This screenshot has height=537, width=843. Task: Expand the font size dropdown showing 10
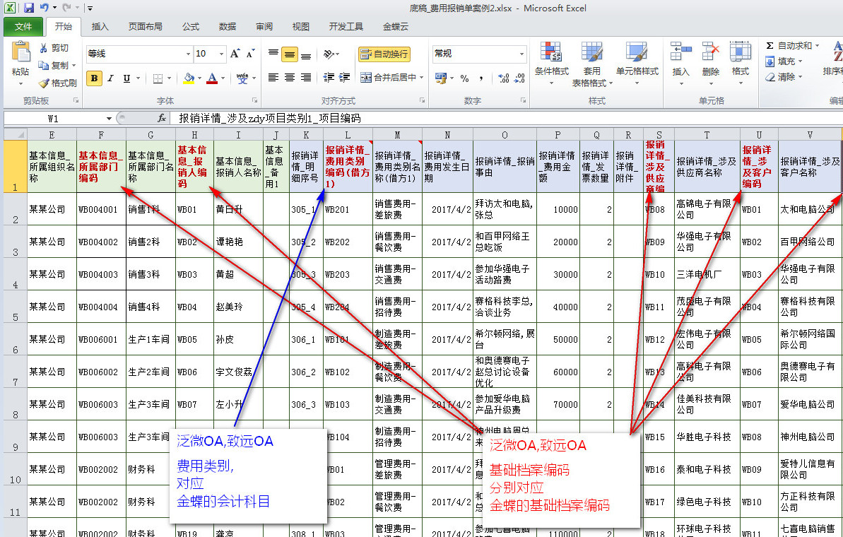tap(221, 54)
